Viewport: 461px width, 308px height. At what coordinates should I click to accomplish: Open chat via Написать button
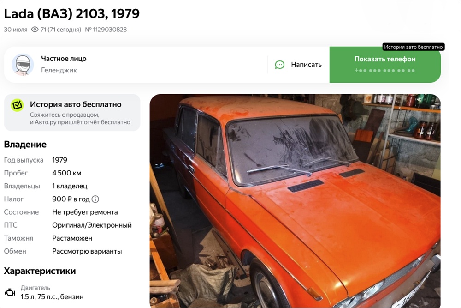298,65
